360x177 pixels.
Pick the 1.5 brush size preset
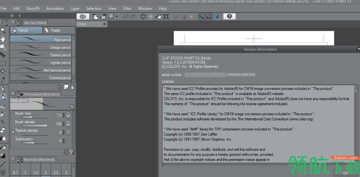[36, 170]
